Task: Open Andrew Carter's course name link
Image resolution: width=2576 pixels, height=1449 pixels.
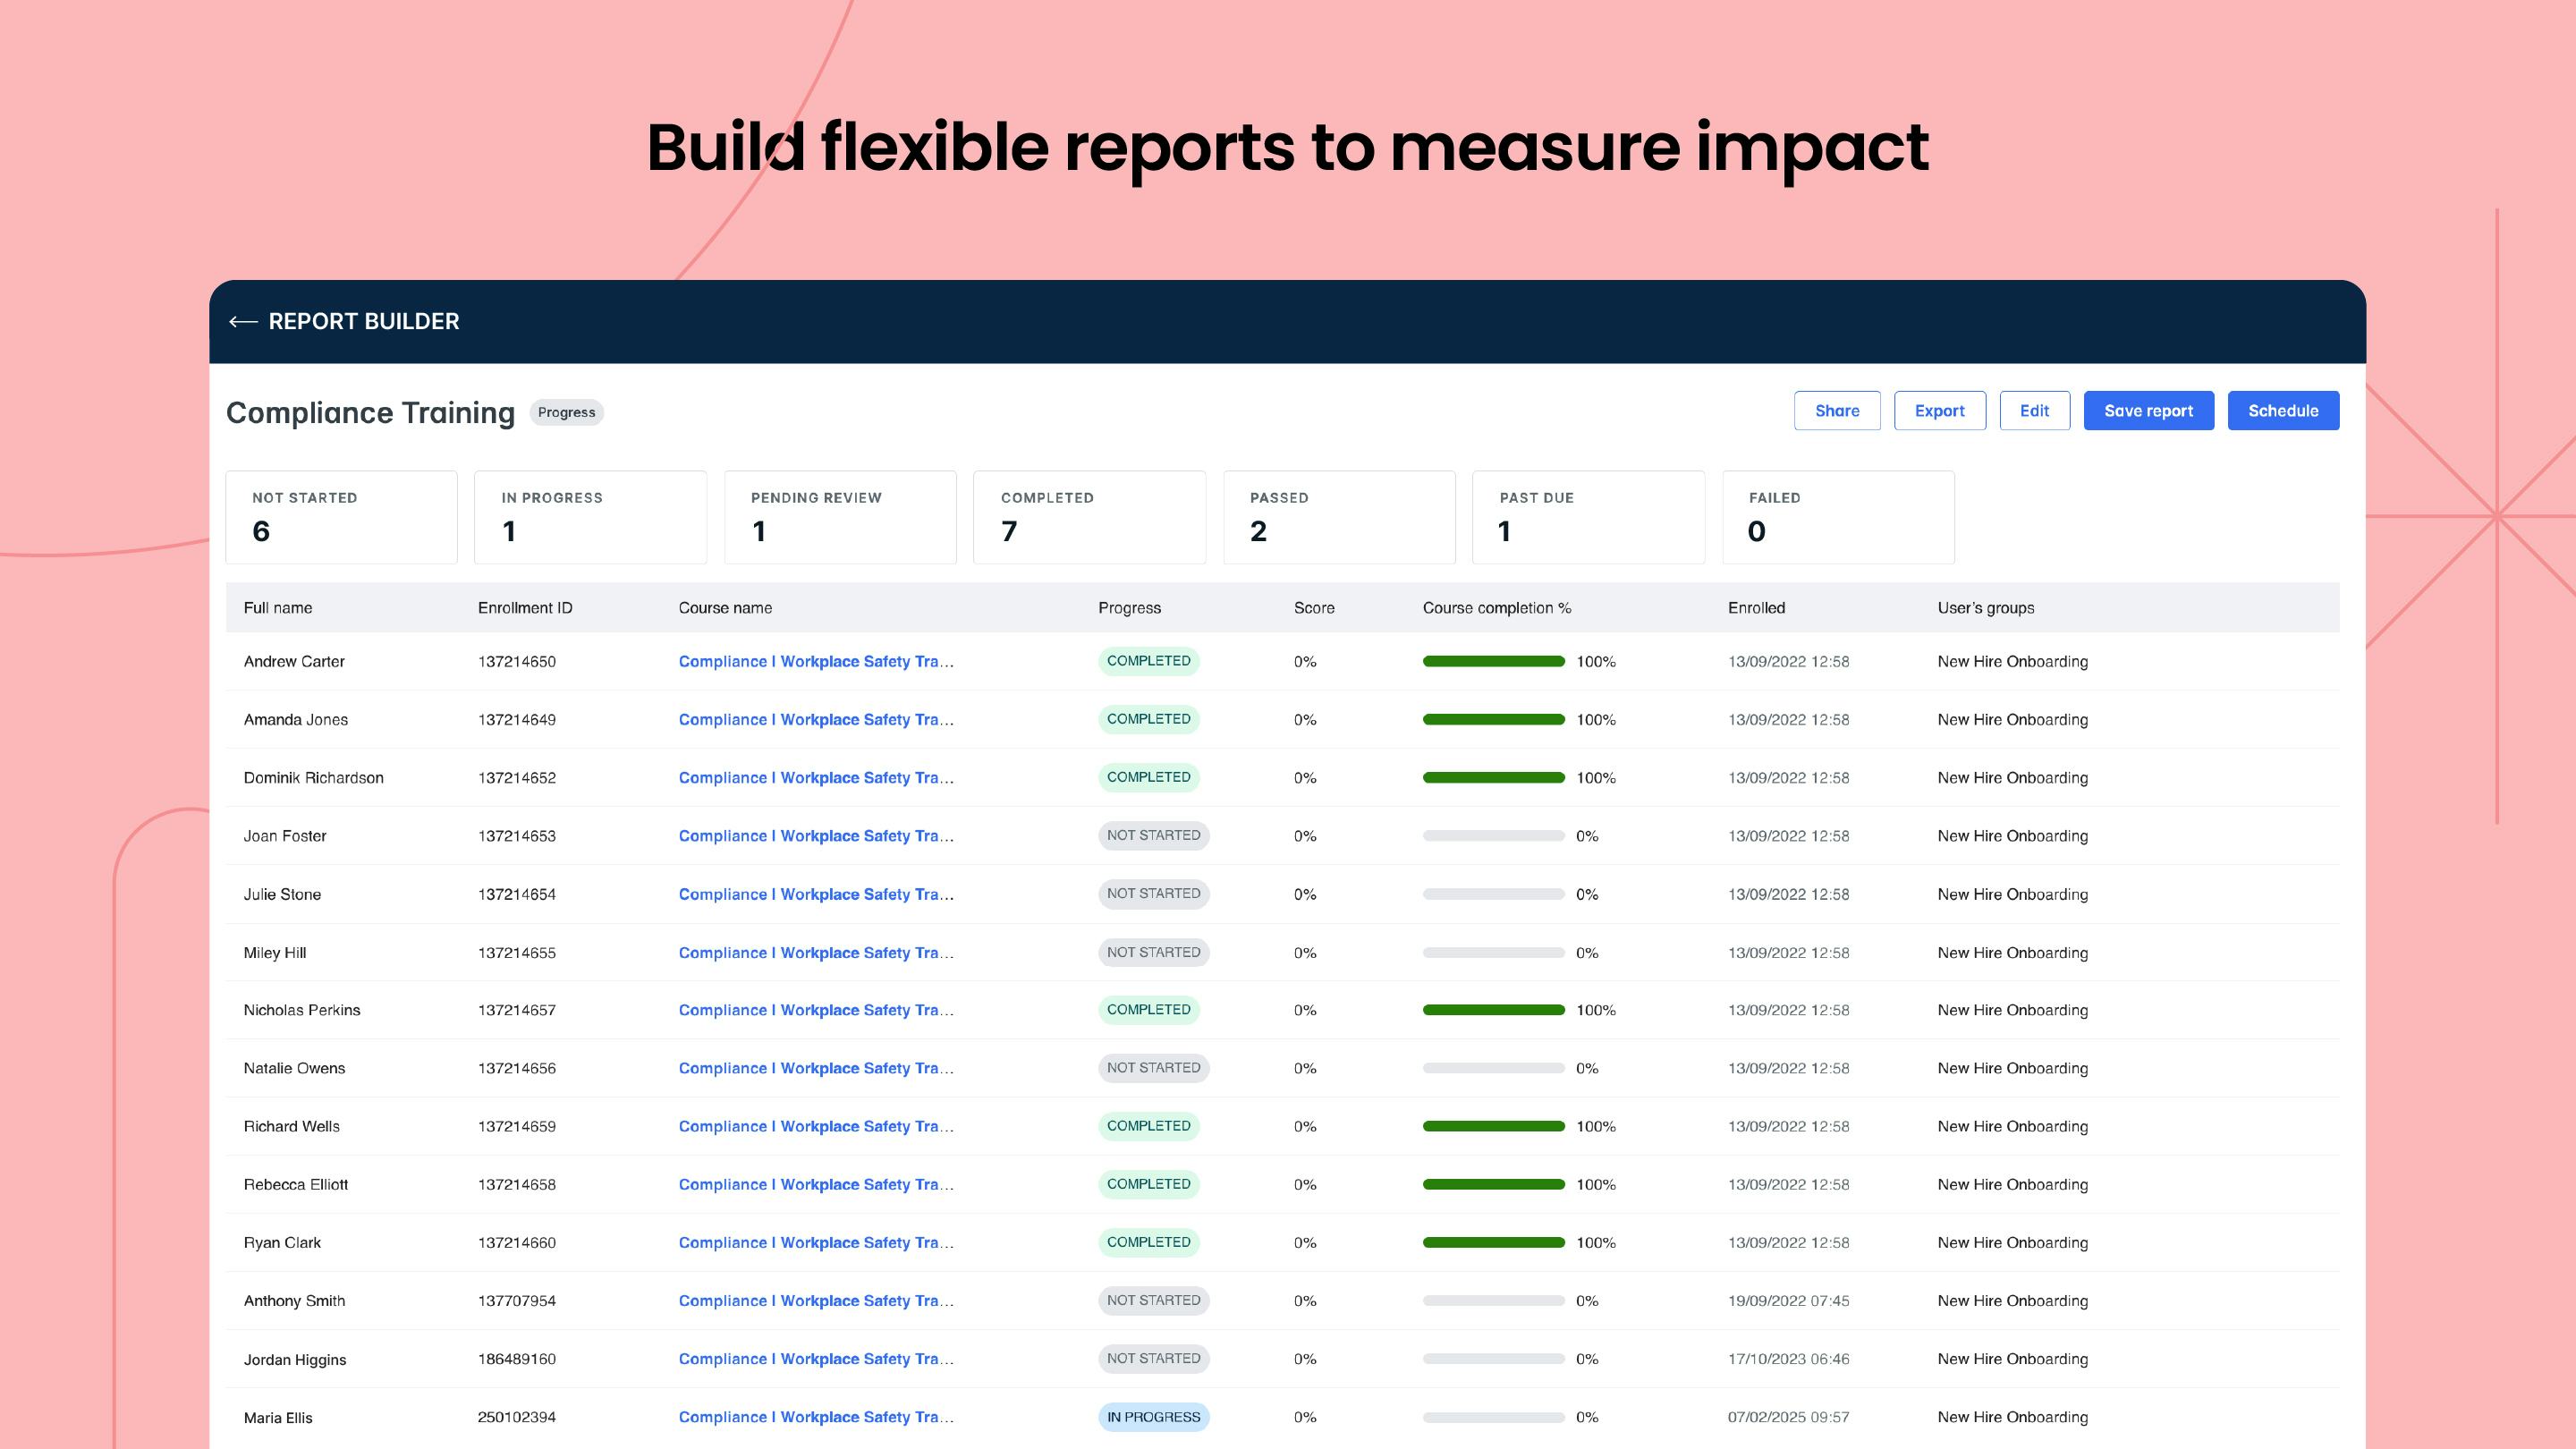Action: click(x=815, y=661)
